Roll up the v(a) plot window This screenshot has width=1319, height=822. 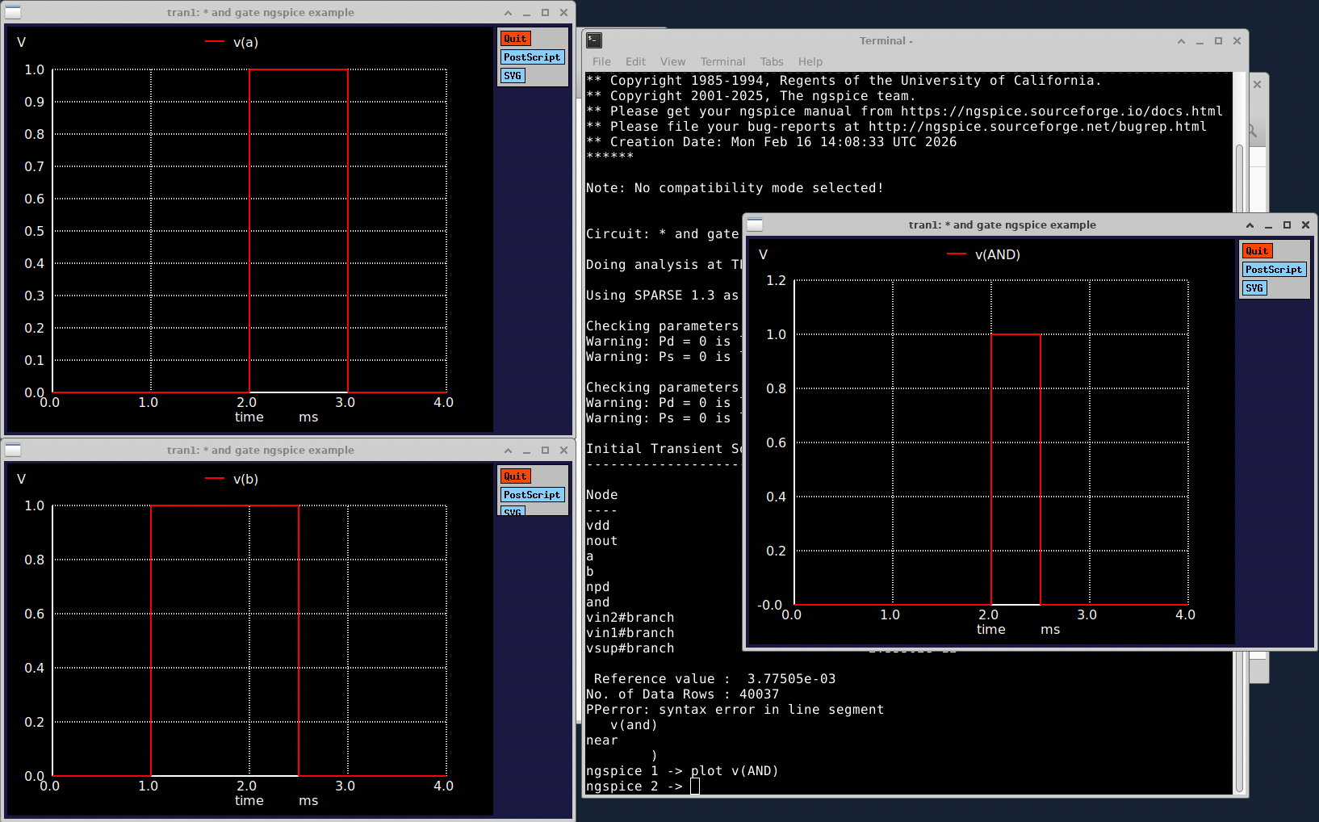(x=508, y=13)
